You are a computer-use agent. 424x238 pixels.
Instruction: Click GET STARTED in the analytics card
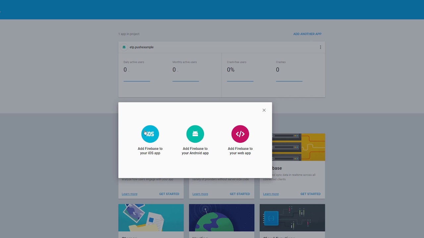pyautogui.click(x=169, y=194)
